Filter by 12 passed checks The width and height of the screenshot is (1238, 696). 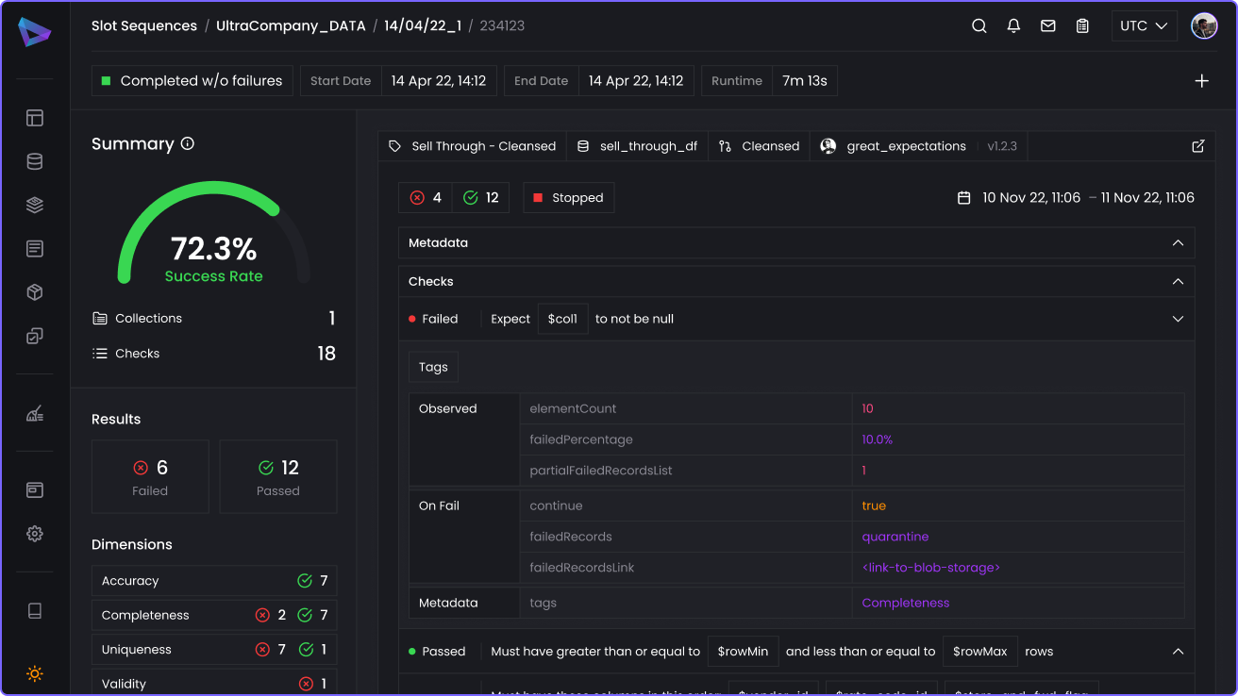tap(481, 198)
